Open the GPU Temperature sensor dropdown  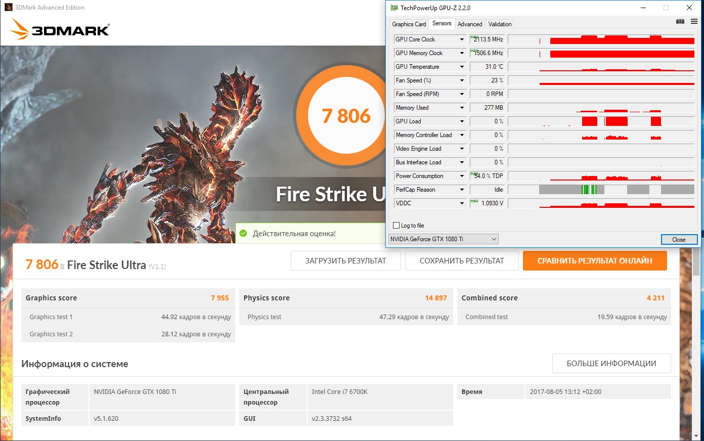point(462,67)
